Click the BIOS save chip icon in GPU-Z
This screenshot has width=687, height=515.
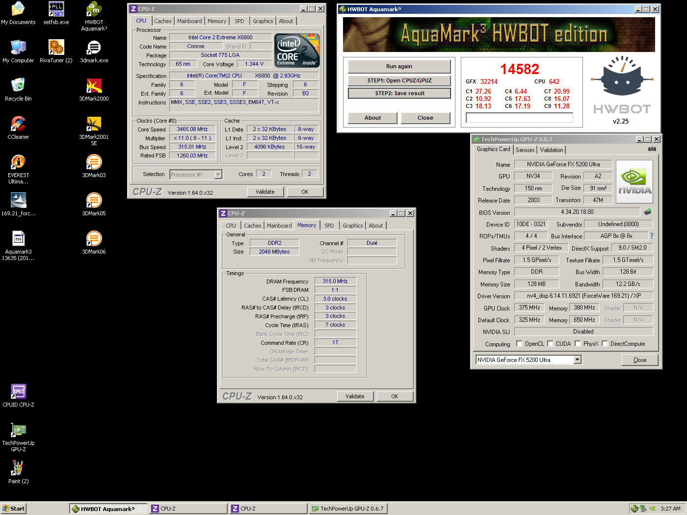point(647,212)
